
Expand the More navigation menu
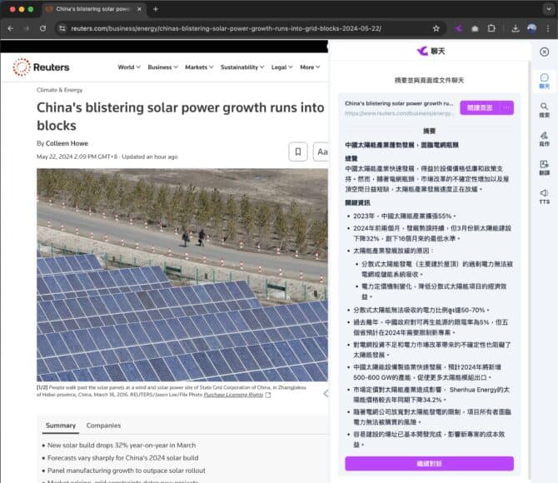tap(310, 67)
